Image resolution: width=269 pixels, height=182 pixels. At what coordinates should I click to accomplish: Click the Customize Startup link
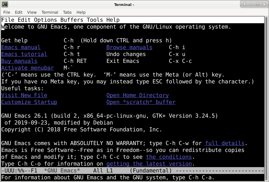[29, 102]
